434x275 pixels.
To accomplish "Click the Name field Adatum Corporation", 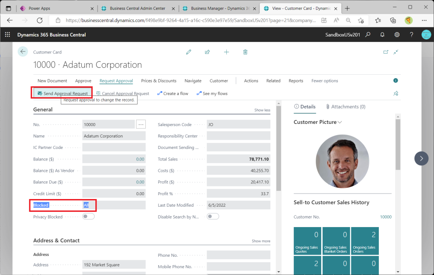I will tap(114, 136).
